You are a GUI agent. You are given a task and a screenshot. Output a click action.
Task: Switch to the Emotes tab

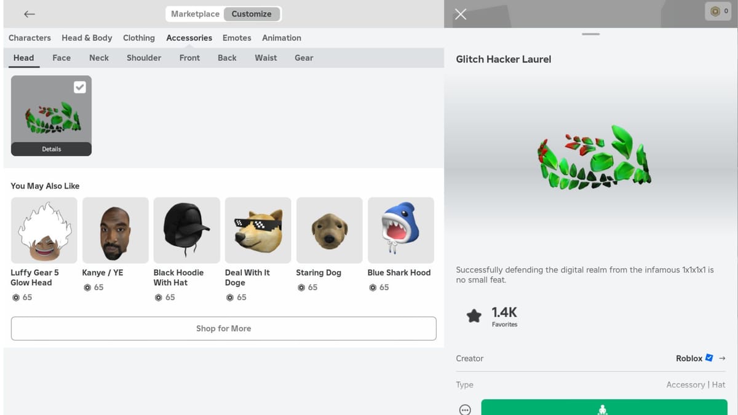(x=237, y=38)
